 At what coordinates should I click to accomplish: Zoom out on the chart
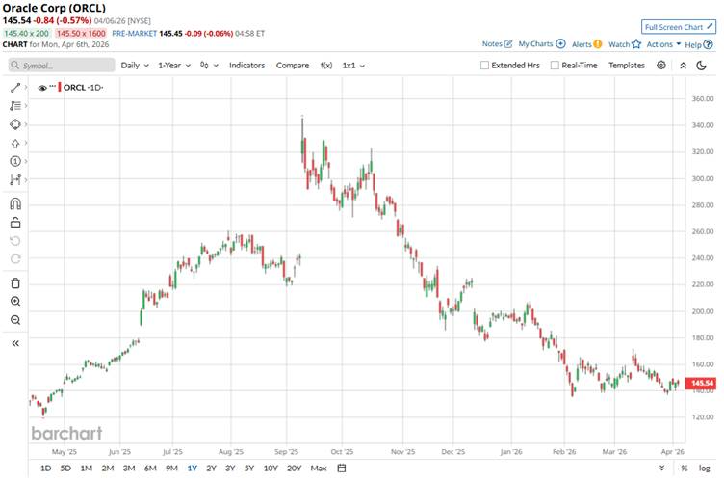[x=15, y=320]
